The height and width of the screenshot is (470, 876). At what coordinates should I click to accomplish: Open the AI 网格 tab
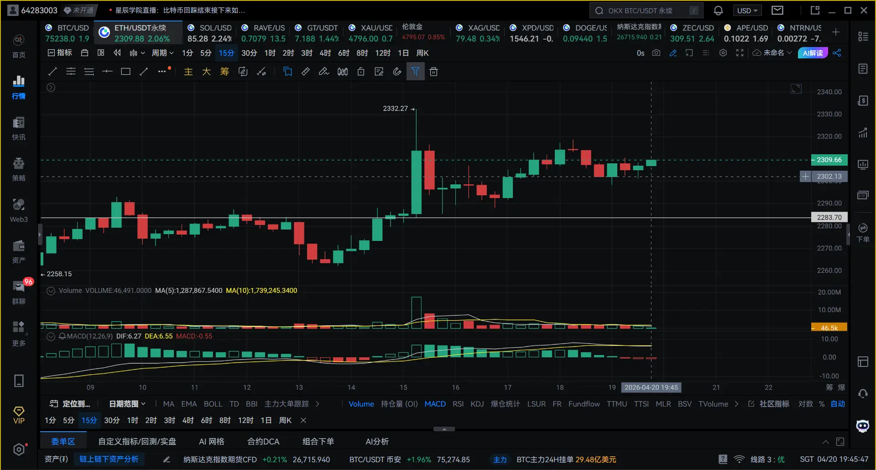click(x=211, y=441)
